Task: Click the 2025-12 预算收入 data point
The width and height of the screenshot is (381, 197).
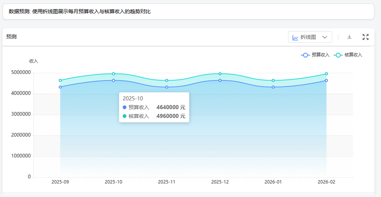Action: pos(220,80)
